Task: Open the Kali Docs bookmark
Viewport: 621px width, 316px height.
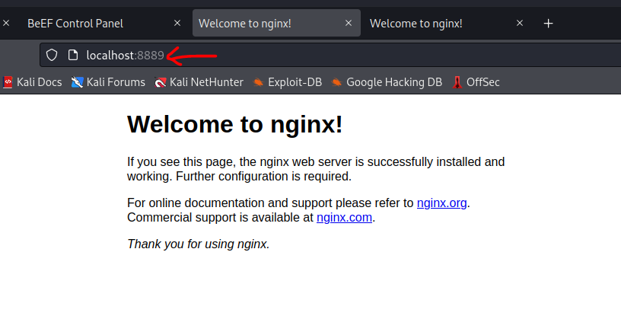Action: point(32,82)
